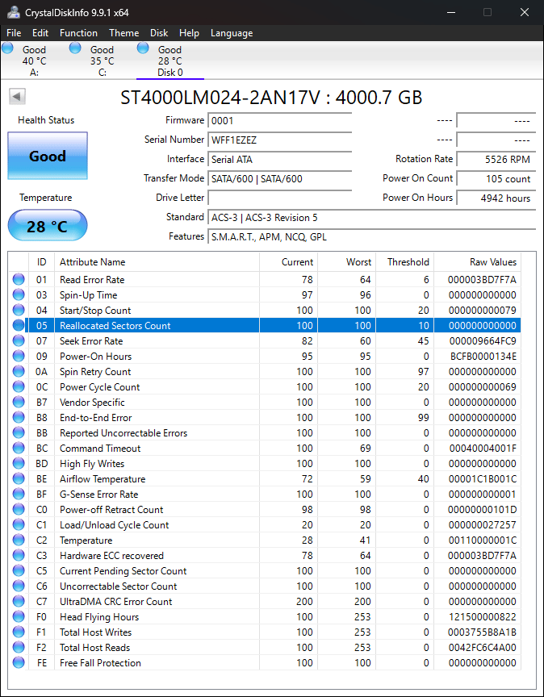Click the Power On Count value

[496, 179]
